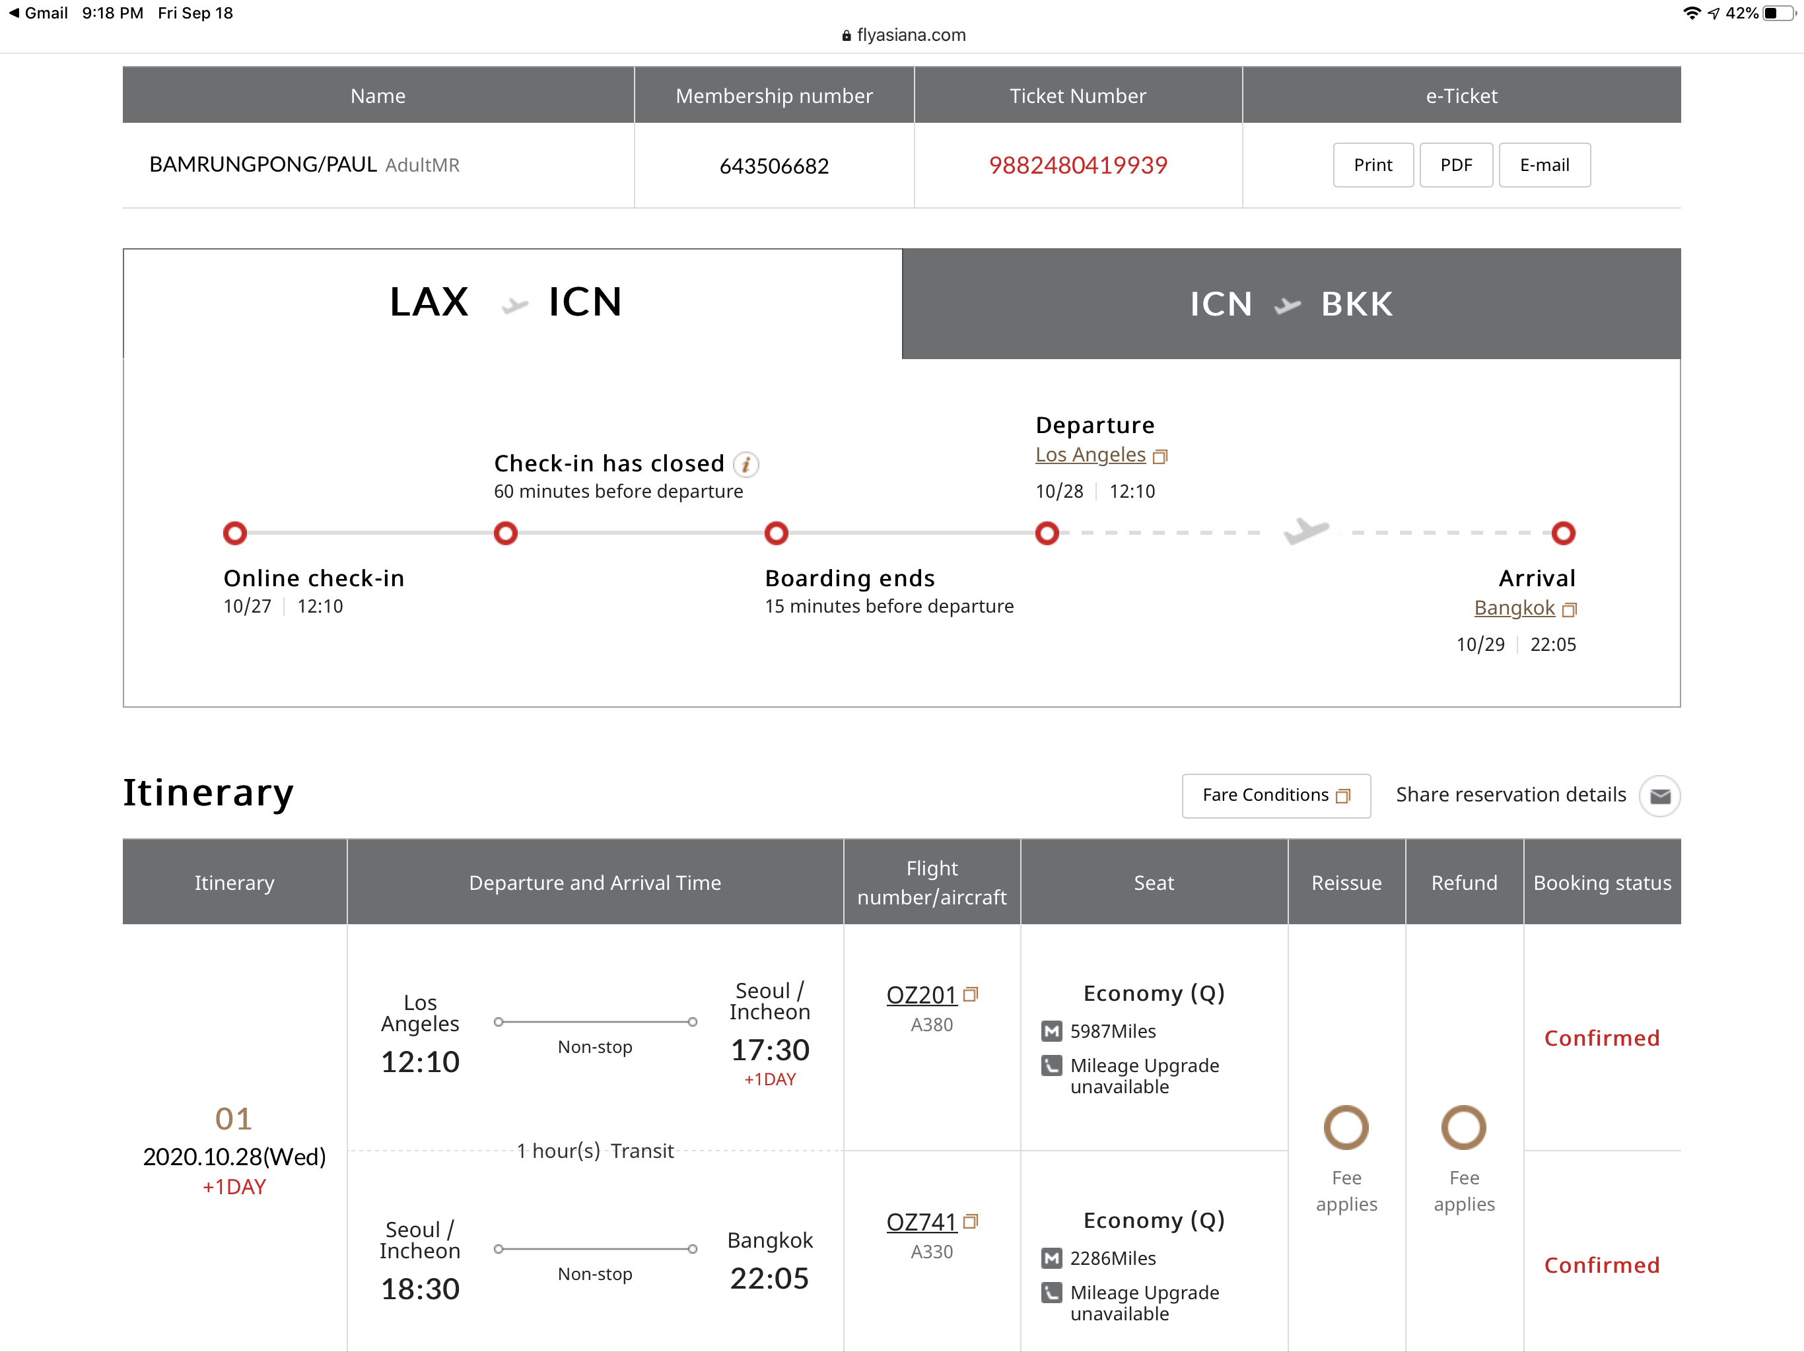Tap the Reissue fee applies circle
The image size is (1804, 1352).
[1346, 1127]
